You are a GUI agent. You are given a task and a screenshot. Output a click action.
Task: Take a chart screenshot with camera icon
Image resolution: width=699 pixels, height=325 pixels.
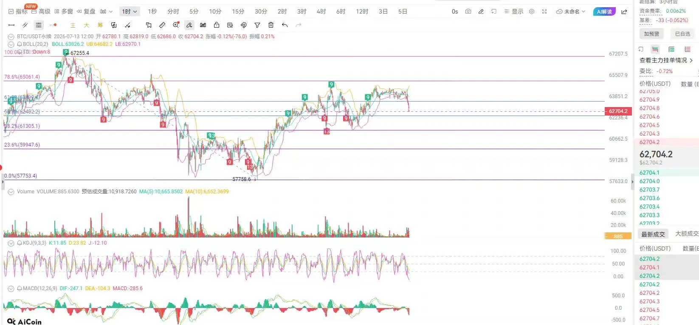tap(468, 11)
